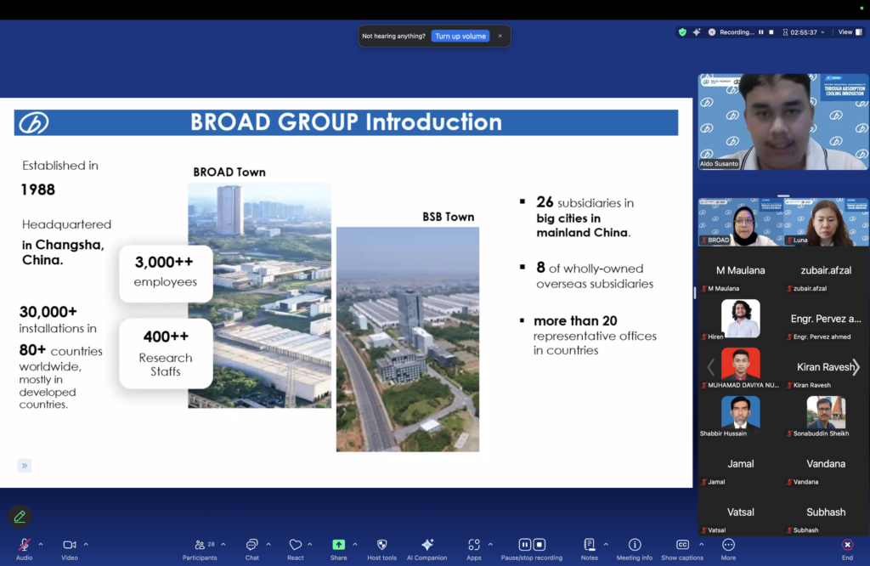Open the More menu
The height and width of the screenshot is (566, 870).
pos(728,546)
